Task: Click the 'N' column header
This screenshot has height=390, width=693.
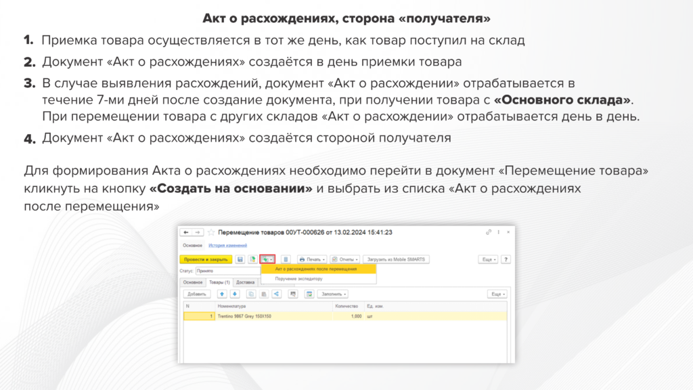Action: pos(199,306)
